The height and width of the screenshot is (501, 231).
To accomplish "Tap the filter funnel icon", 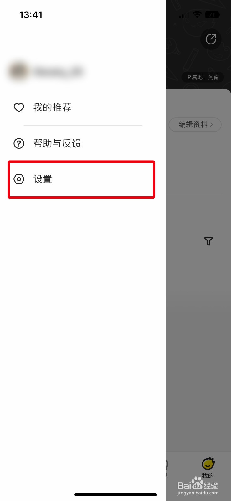I will pyautogui.click(x=208, y=241).
